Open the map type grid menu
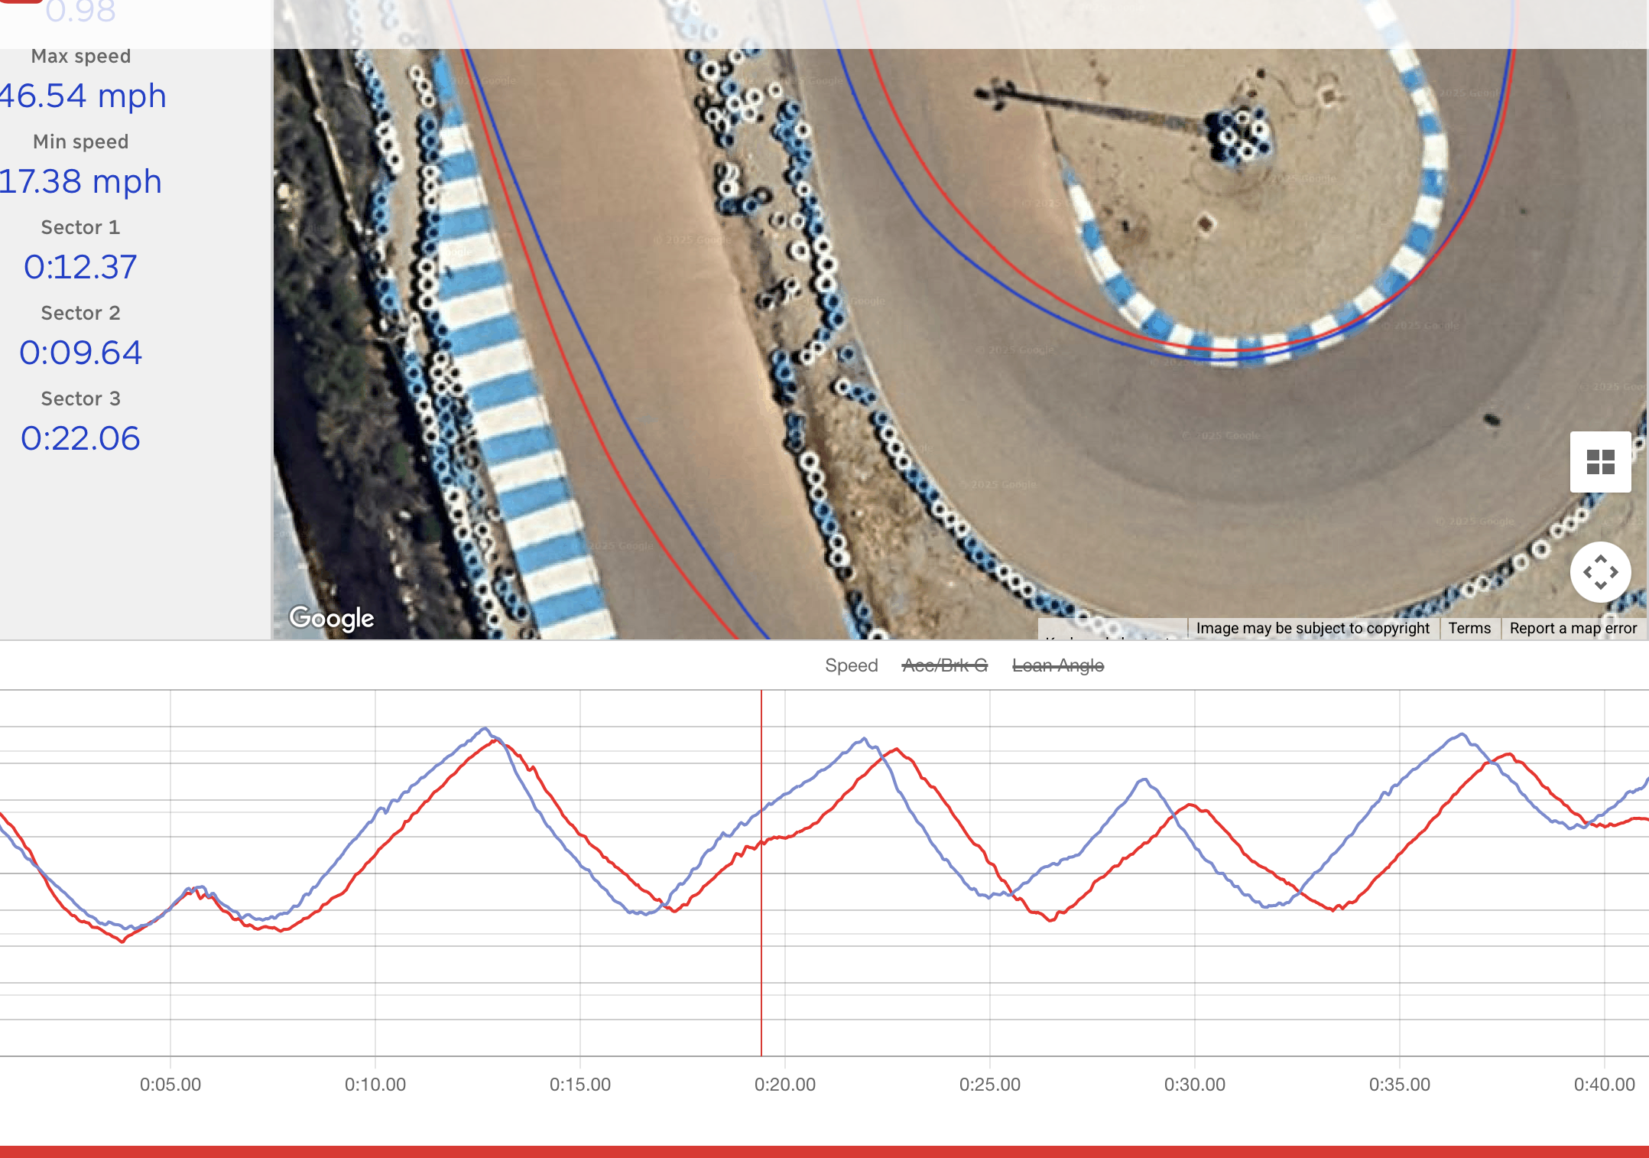 coord(1599,462)
